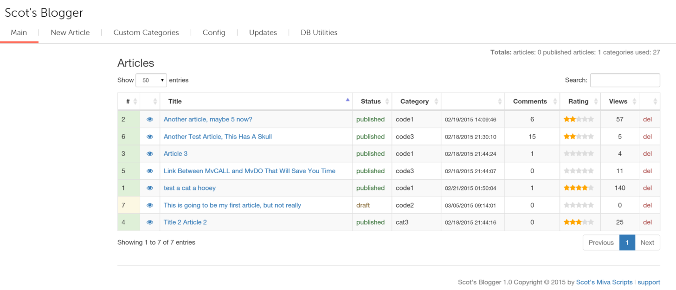The image size is (676, 290).
Task: Open the DB Utilities tab
Action: 319,32
